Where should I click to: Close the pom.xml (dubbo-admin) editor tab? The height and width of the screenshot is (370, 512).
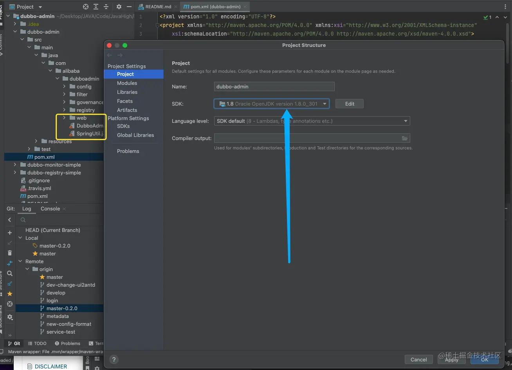(x=245, y=7)
